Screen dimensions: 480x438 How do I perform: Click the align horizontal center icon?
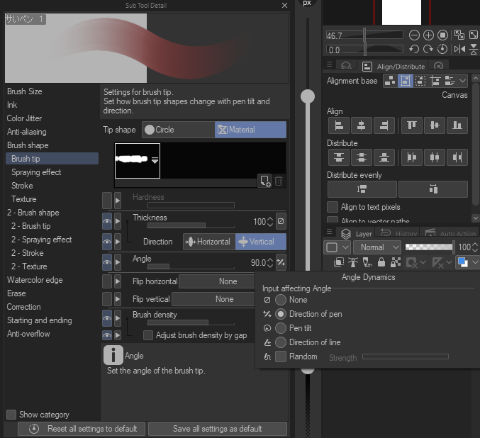click(362, 125)
